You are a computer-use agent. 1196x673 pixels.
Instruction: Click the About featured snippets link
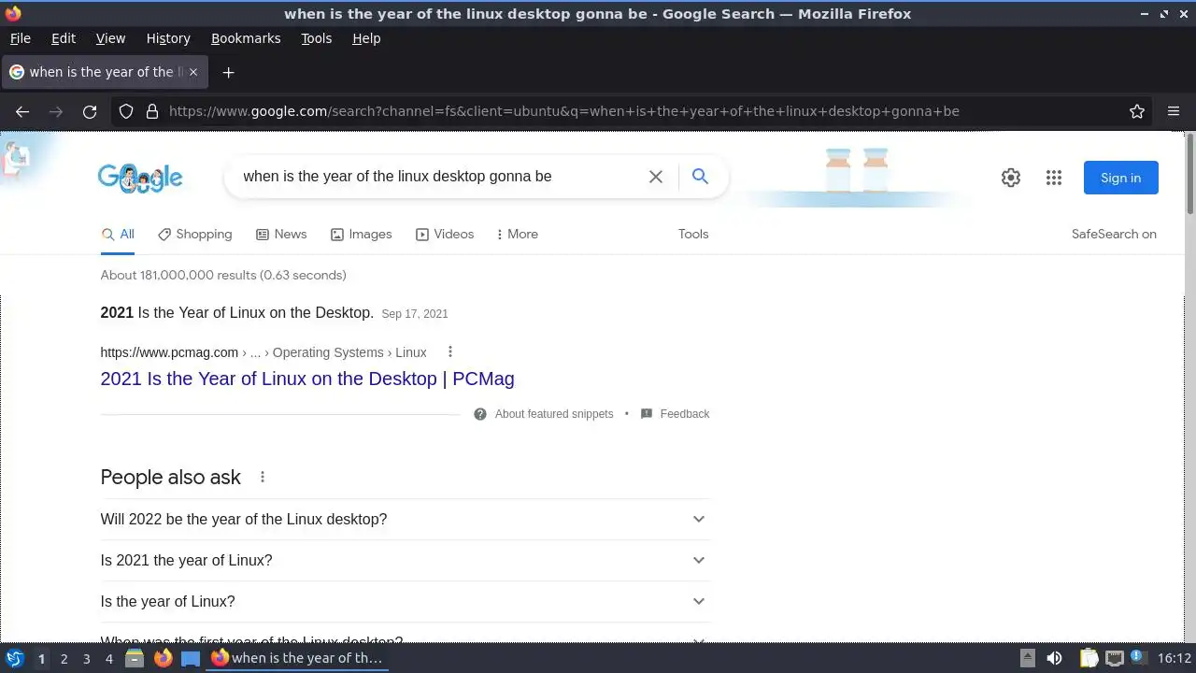[554, 414]
